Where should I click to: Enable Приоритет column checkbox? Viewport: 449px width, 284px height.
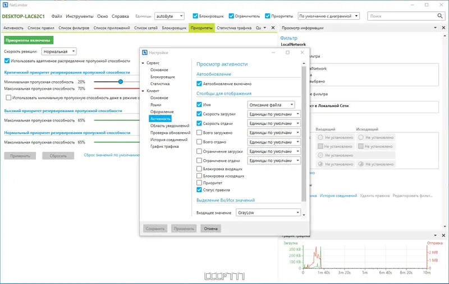click(x=199, y=183)
